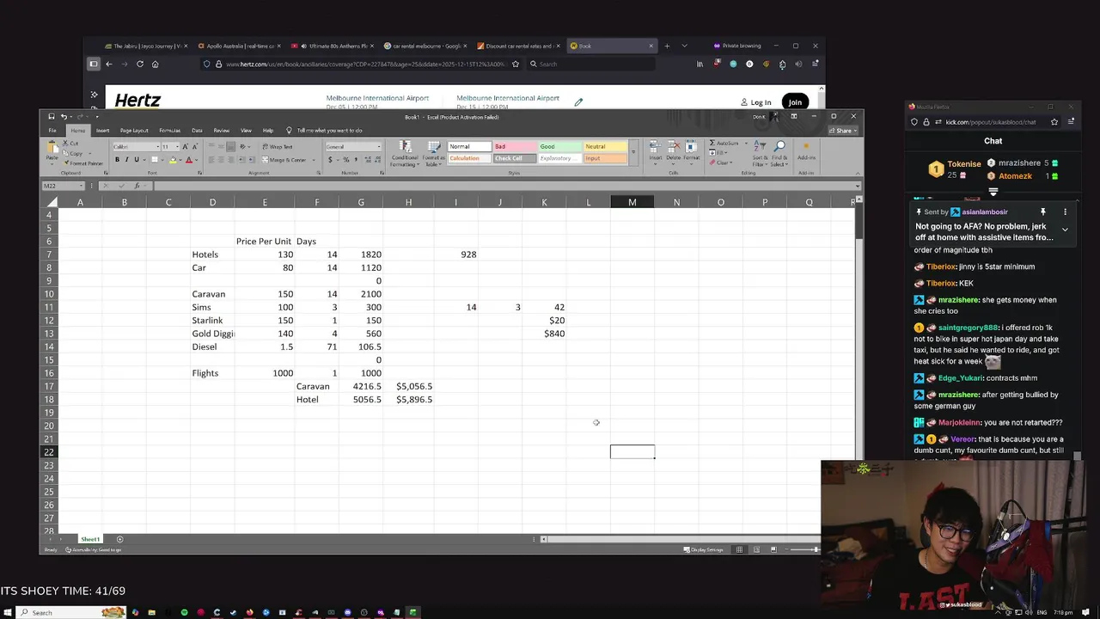Apply red font color
1100x619 pixels.
188,160
